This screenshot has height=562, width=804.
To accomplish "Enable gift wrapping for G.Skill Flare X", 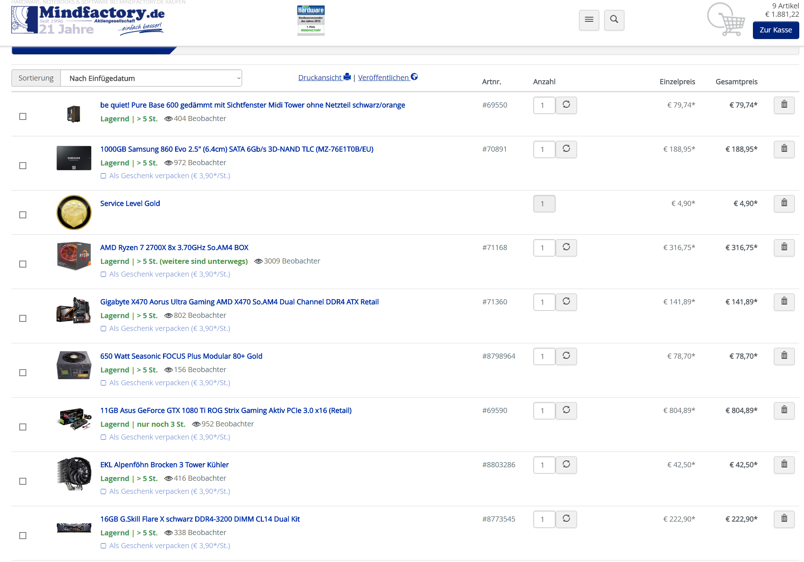I will (103, 546).
